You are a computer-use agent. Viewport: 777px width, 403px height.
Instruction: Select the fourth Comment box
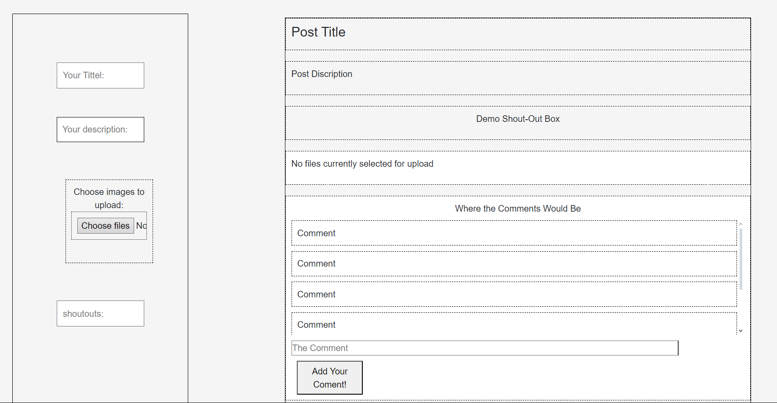click(514, 324)
